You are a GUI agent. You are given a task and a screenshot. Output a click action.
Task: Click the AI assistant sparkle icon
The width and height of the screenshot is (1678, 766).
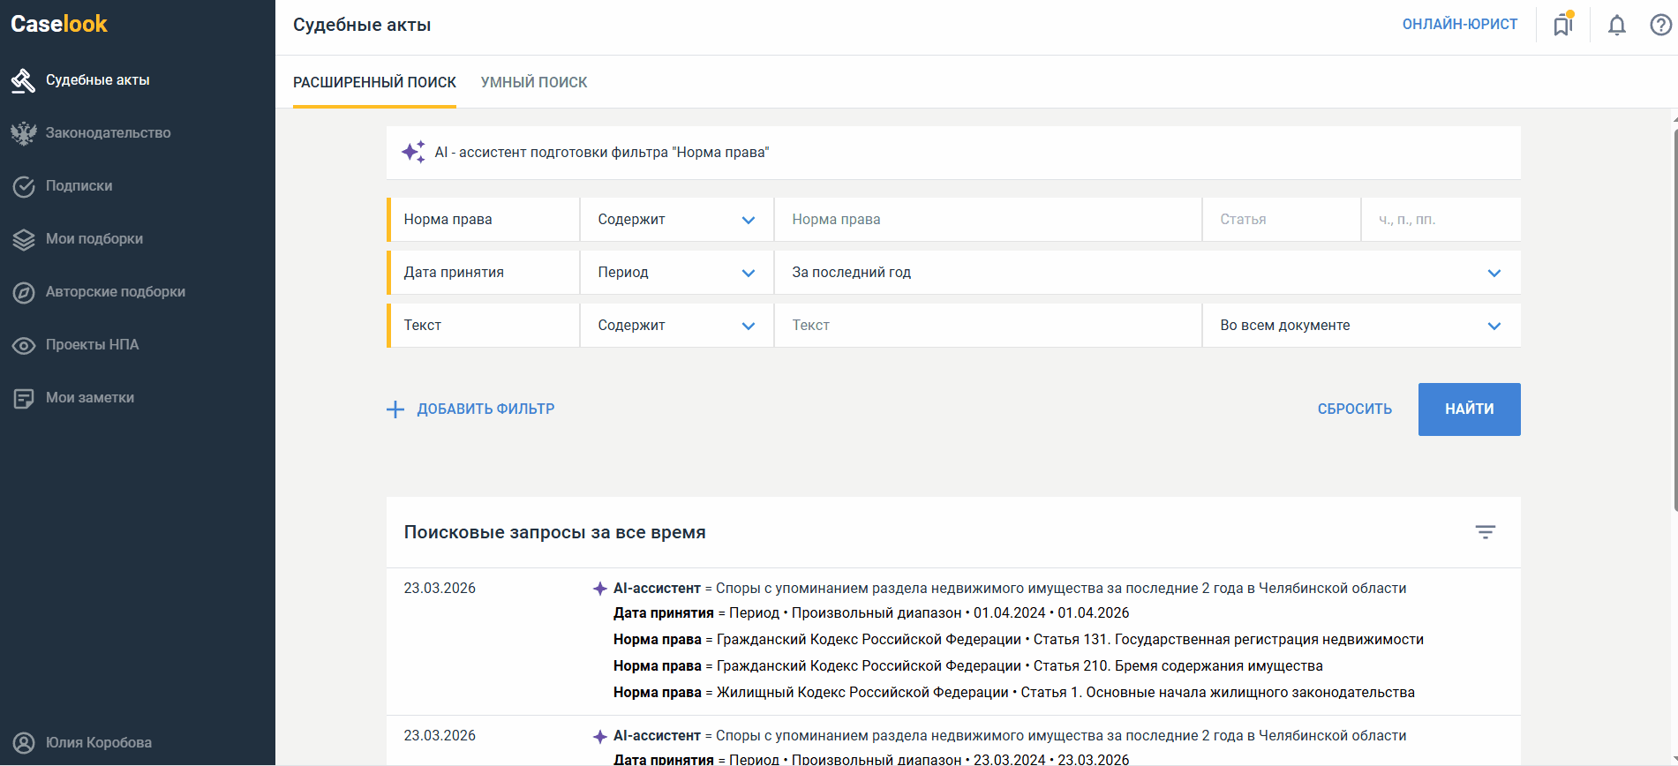(x=413, y=152)
